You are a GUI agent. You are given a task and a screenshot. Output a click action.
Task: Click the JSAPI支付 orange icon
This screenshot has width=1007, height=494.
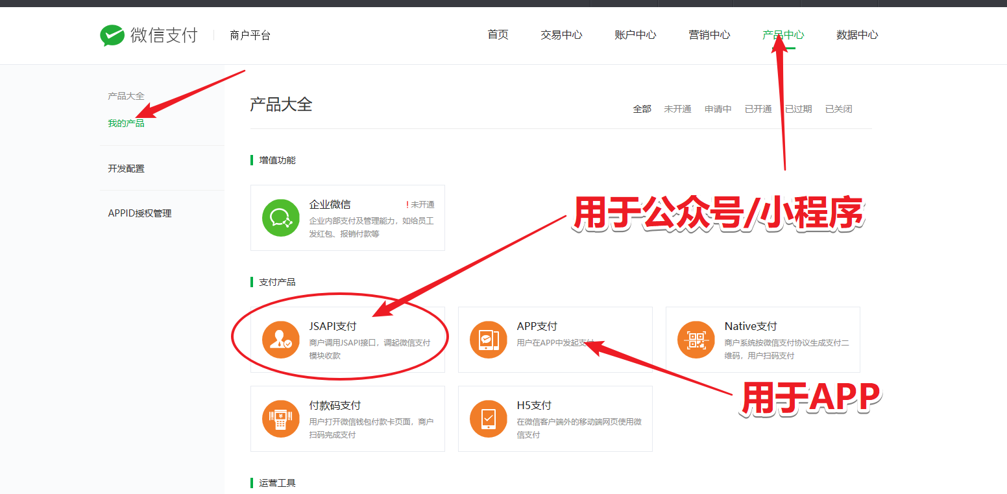click(x=281, y=340)
